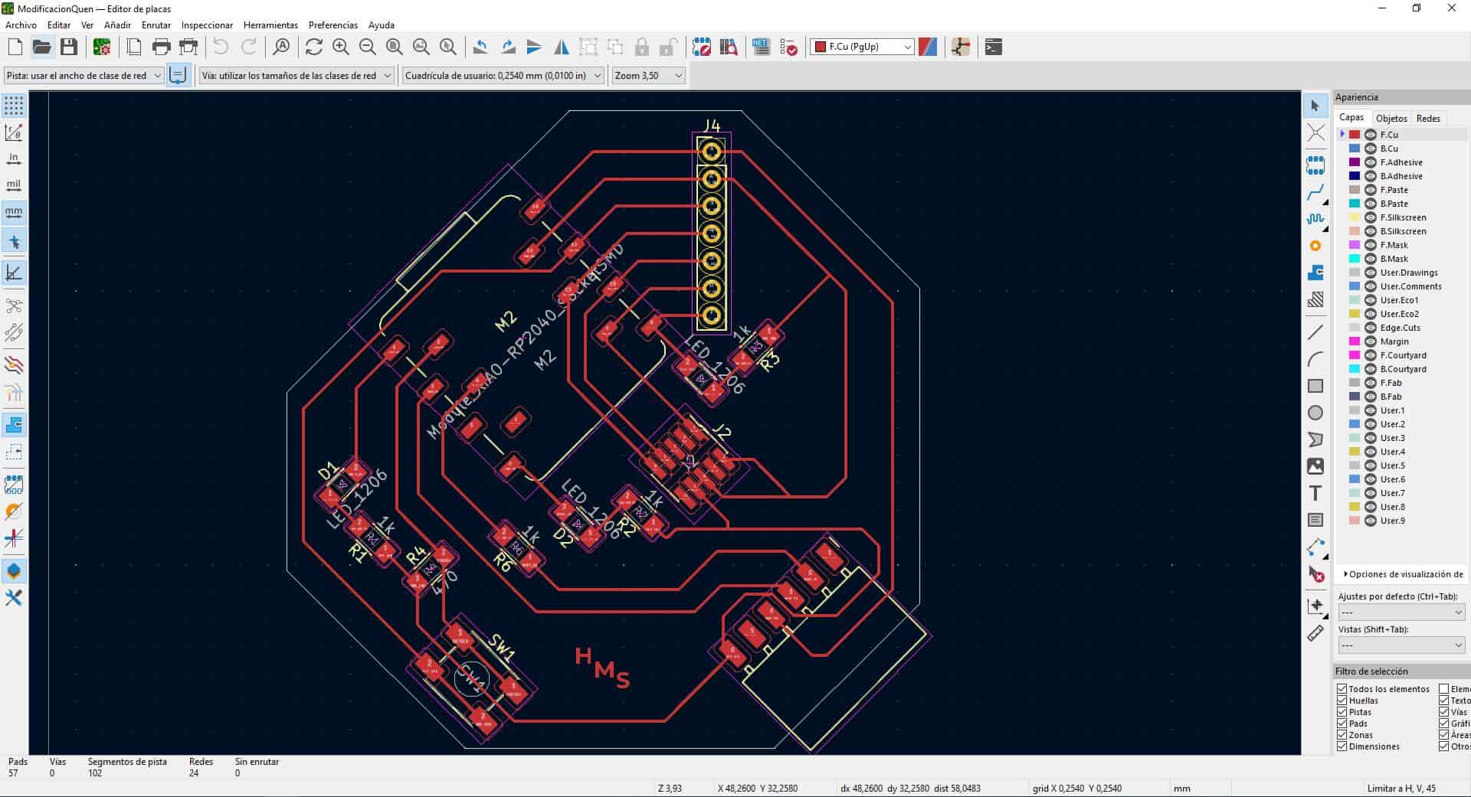This screenshot has height=797, width=1471.
Task: Click the Refresh view icon
Action: click(313, 47)
